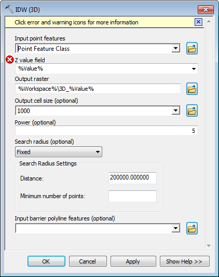Open the Z value field dropdown list
The image size is (219, 277).
[194, 69]
